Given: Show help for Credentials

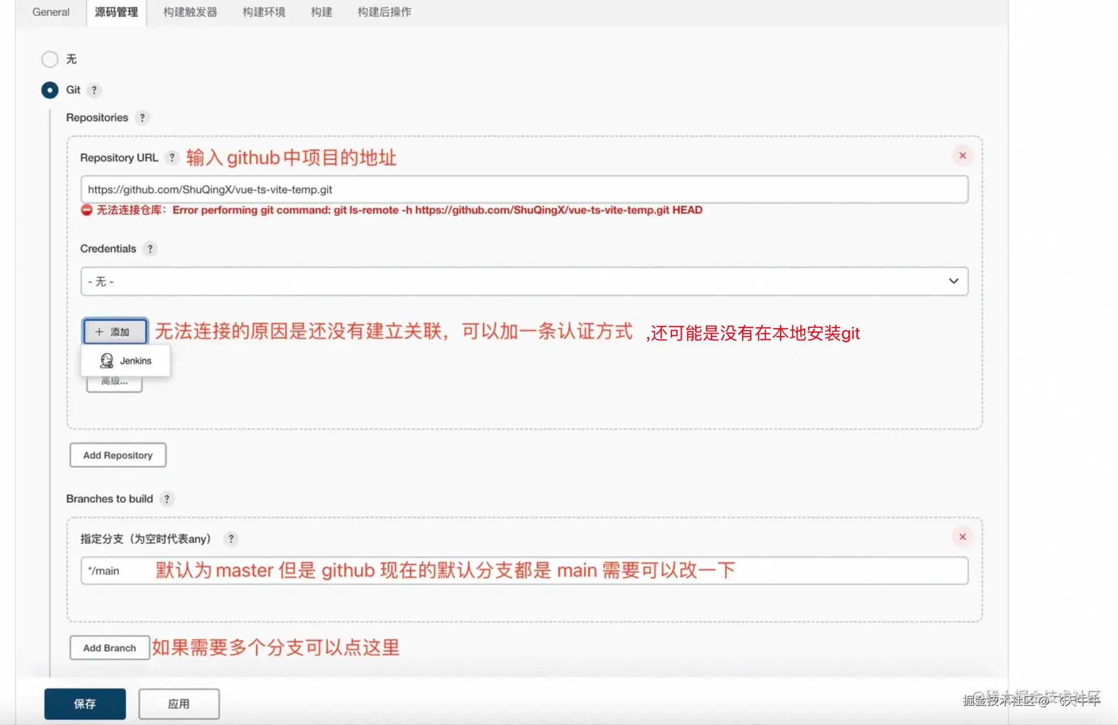Looking at the screenshot, I should point(150,249).
